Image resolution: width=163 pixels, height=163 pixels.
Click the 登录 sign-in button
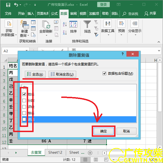(103, 4)
